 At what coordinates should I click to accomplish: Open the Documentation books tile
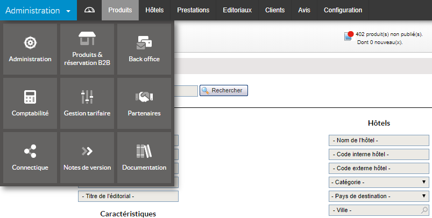pos(144,158)
